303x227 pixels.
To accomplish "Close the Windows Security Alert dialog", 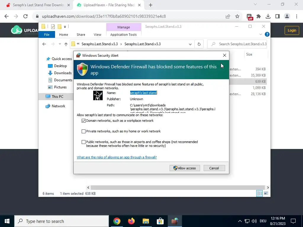I will point(224,55).
